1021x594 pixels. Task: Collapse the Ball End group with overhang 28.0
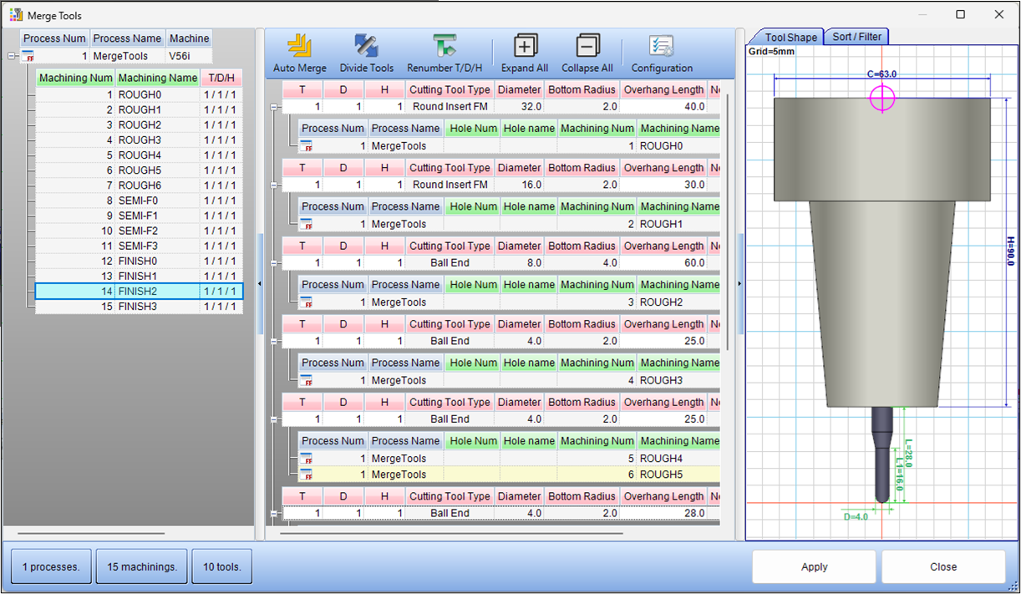point(274,514)
